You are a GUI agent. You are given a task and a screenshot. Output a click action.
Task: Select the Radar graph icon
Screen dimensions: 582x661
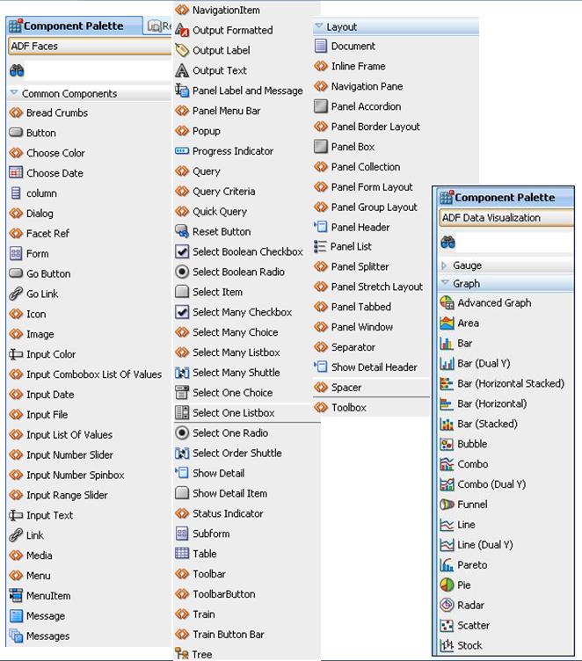(447, 606)
